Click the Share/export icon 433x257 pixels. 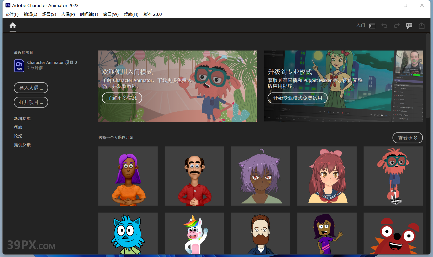(421, 26)
